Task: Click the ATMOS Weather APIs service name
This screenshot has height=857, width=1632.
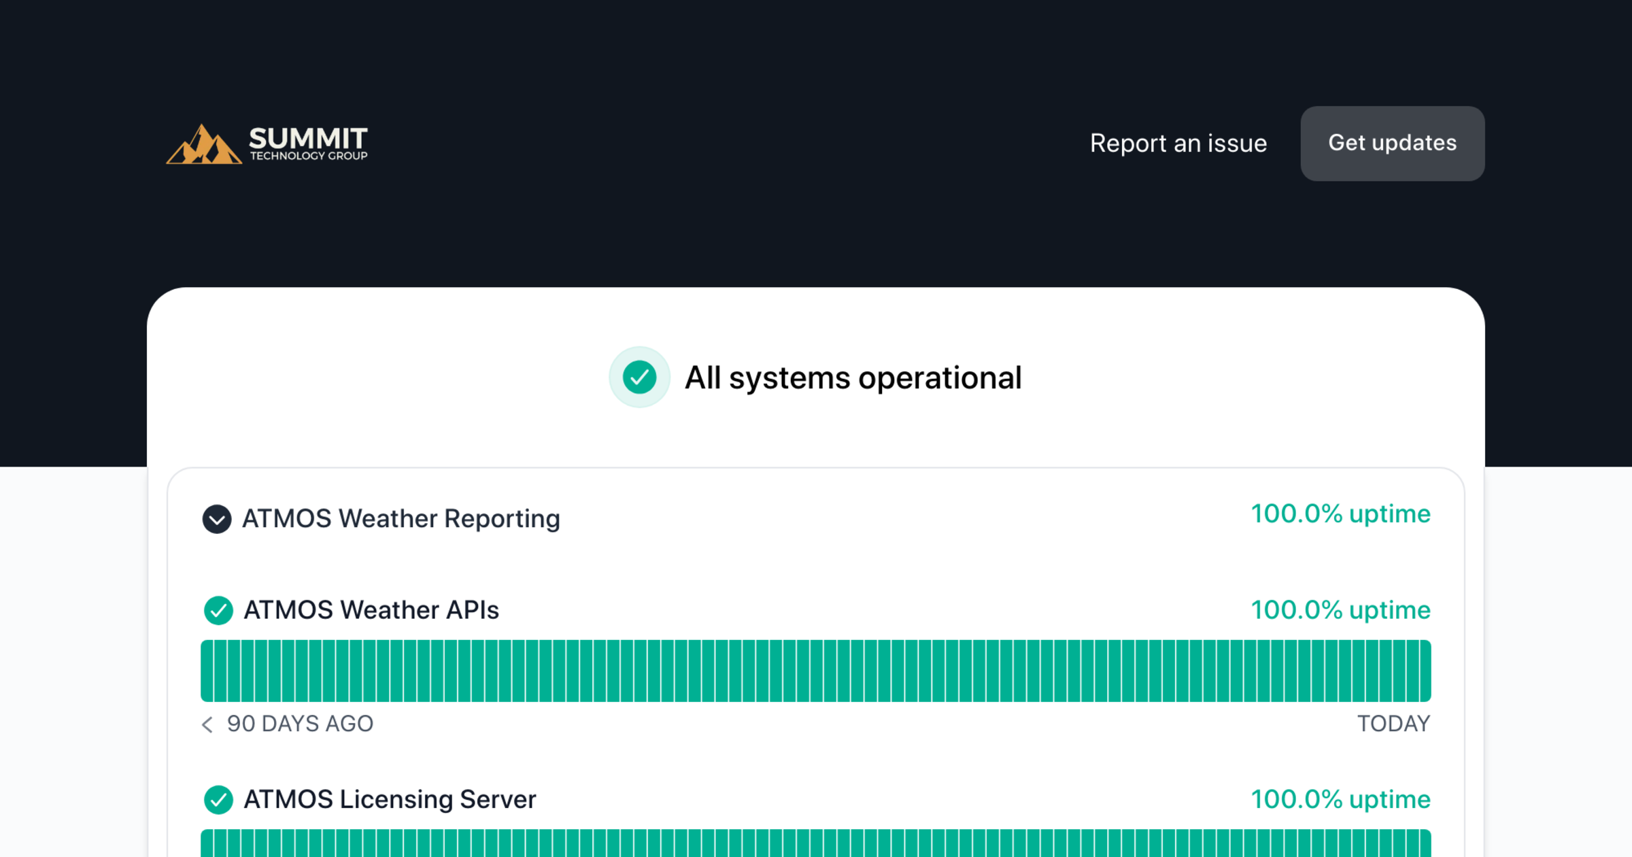Action: [x=371, y=610]
